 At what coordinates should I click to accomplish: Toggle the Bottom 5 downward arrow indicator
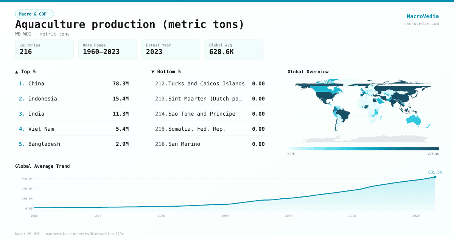152,71
